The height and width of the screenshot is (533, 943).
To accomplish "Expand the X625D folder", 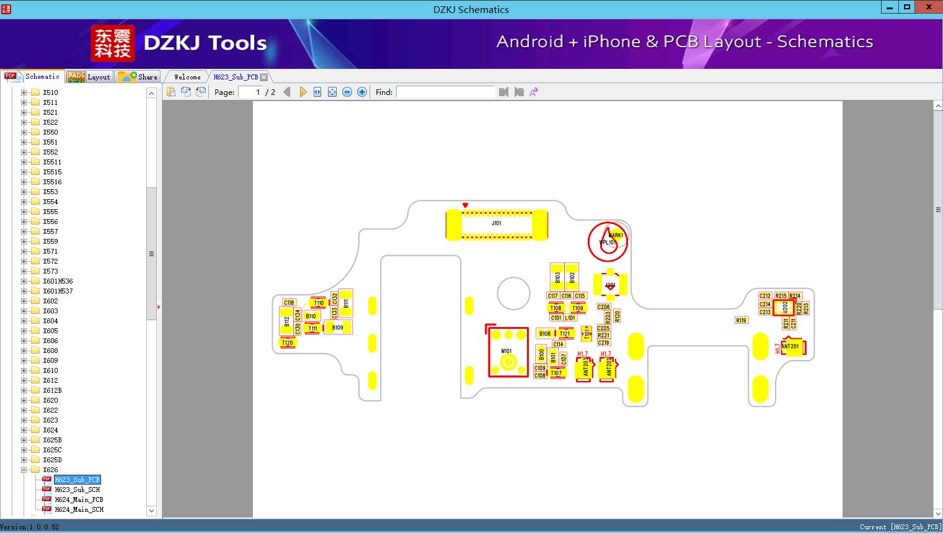I will point(24,460).
